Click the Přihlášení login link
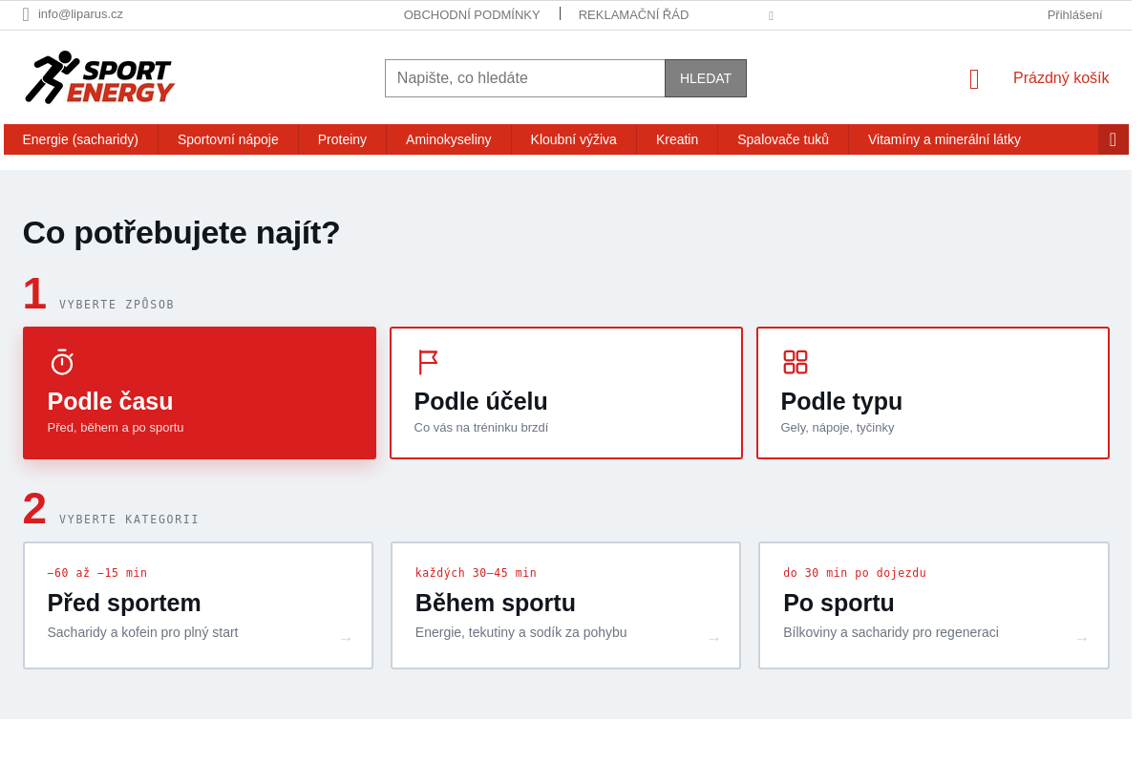The height and width of the screenshot is (764, 1146). [1074, 14]
